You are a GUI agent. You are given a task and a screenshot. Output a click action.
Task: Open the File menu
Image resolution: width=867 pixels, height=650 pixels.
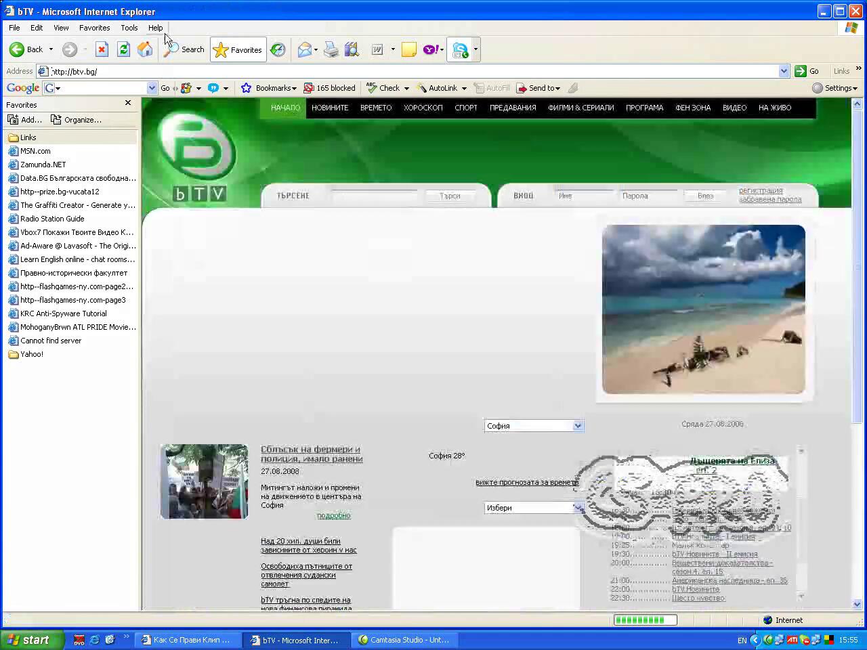[x=14, y=28]
